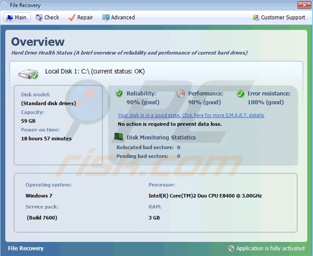Click the '3 GB' RAM value
Viewport: 313px width, 256px height.
tap(154, 218)
